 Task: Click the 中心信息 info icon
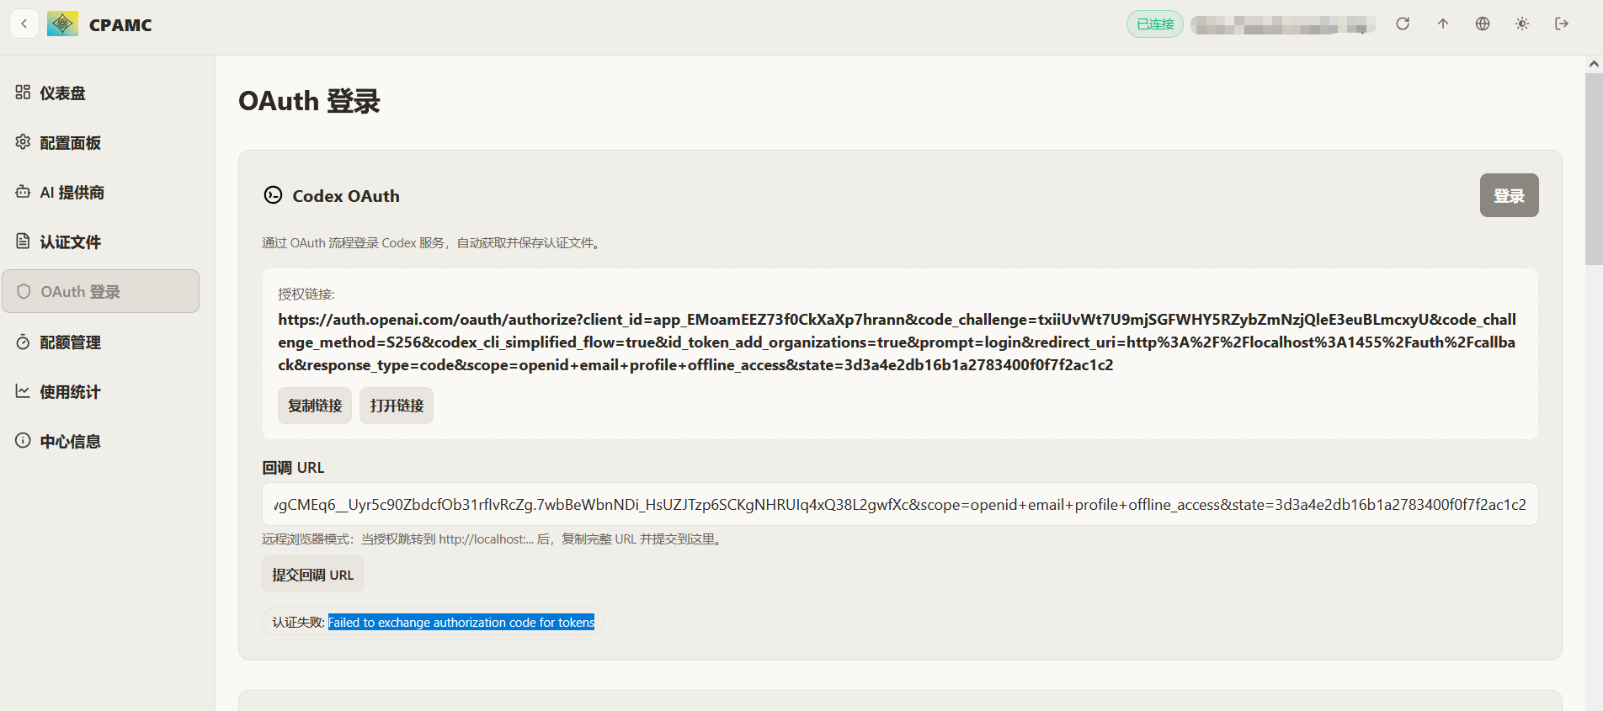pos(23,440)
